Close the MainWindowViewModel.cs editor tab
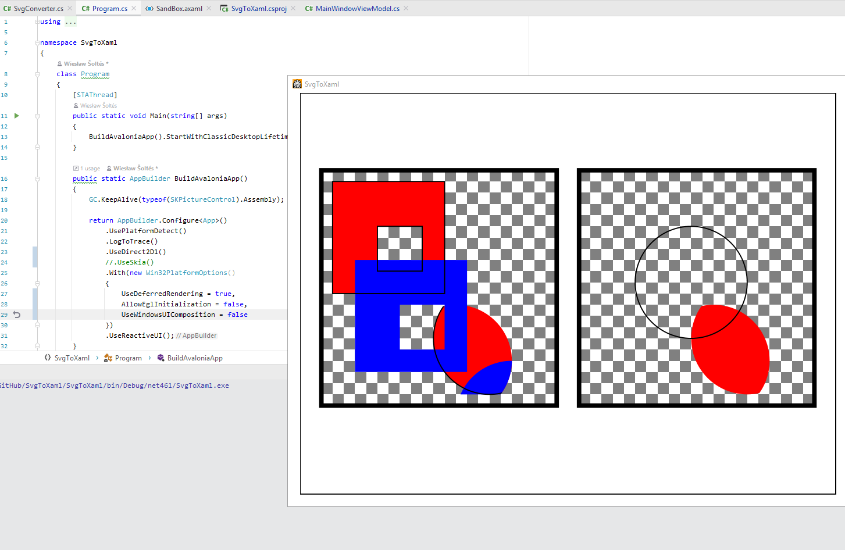 click(406, 8)
